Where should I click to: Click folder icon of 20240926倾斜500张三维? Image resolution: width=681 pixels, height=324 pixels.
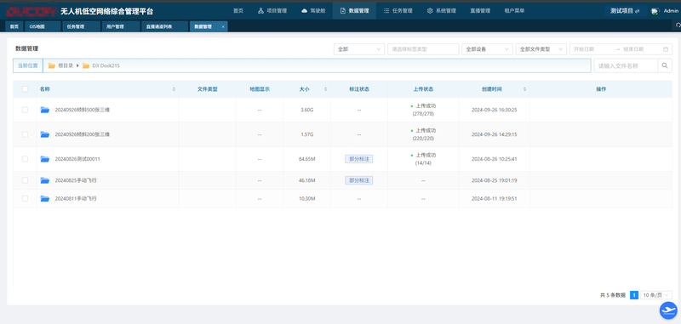[45, 110]
